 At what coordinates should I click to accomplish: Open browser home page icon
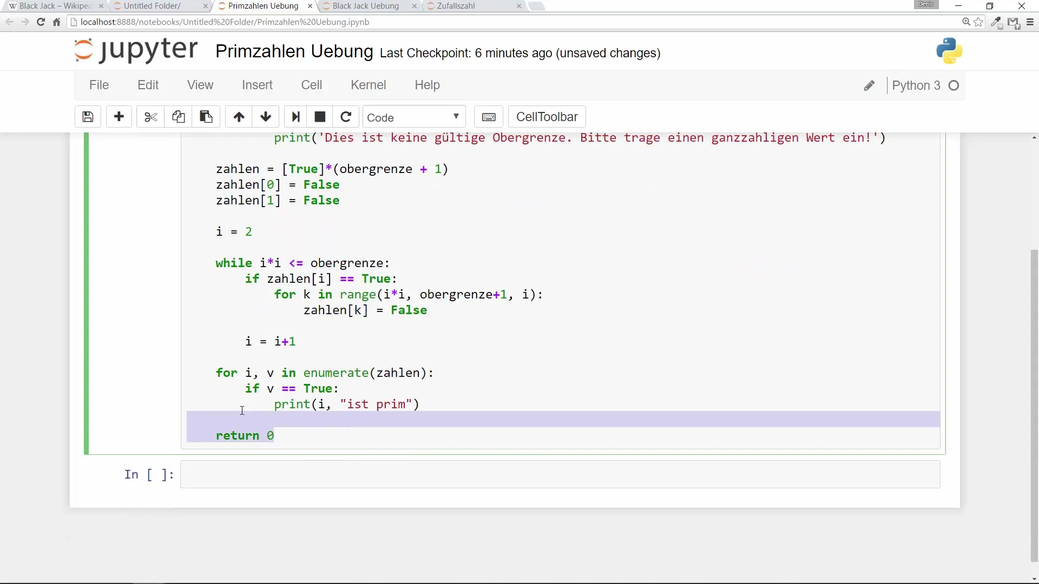[x=56, y=22]
